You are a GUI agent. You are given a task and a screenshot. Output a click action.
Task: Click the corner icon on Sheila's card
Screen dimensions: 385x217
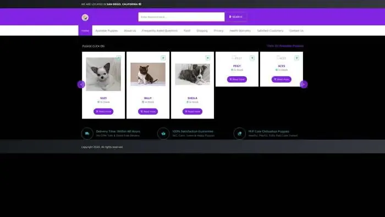[208, 58]
